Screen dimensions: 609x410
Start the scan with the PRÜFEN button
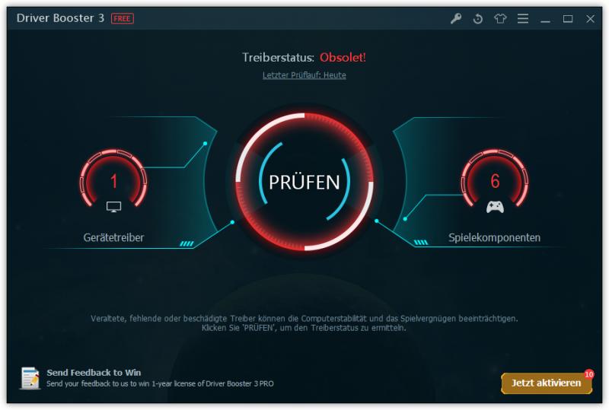click(x=304, y=182)
